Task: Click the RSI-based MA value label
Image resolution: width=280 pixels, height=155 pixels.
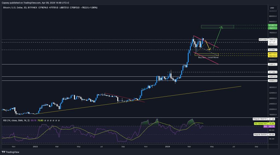Action: pos(260,123)
